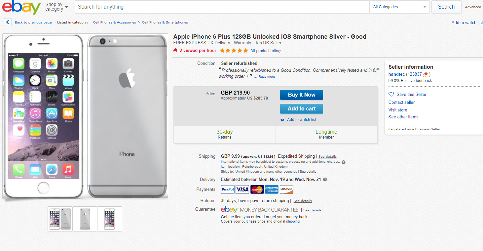483x251 pixels.
Task: Open Cell Phones & Accessories breadcrumb
Action: 114,22
